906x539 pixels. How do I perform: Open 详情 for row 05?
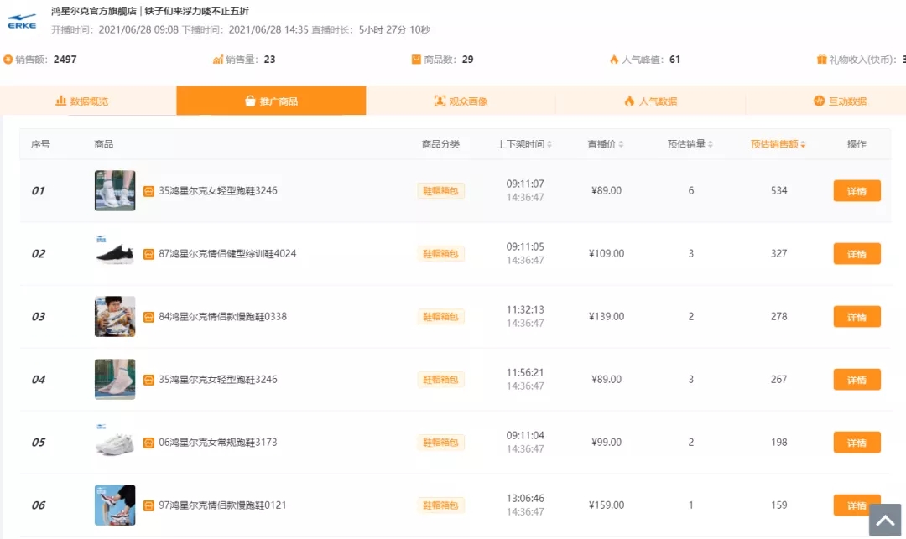[857, 443]
